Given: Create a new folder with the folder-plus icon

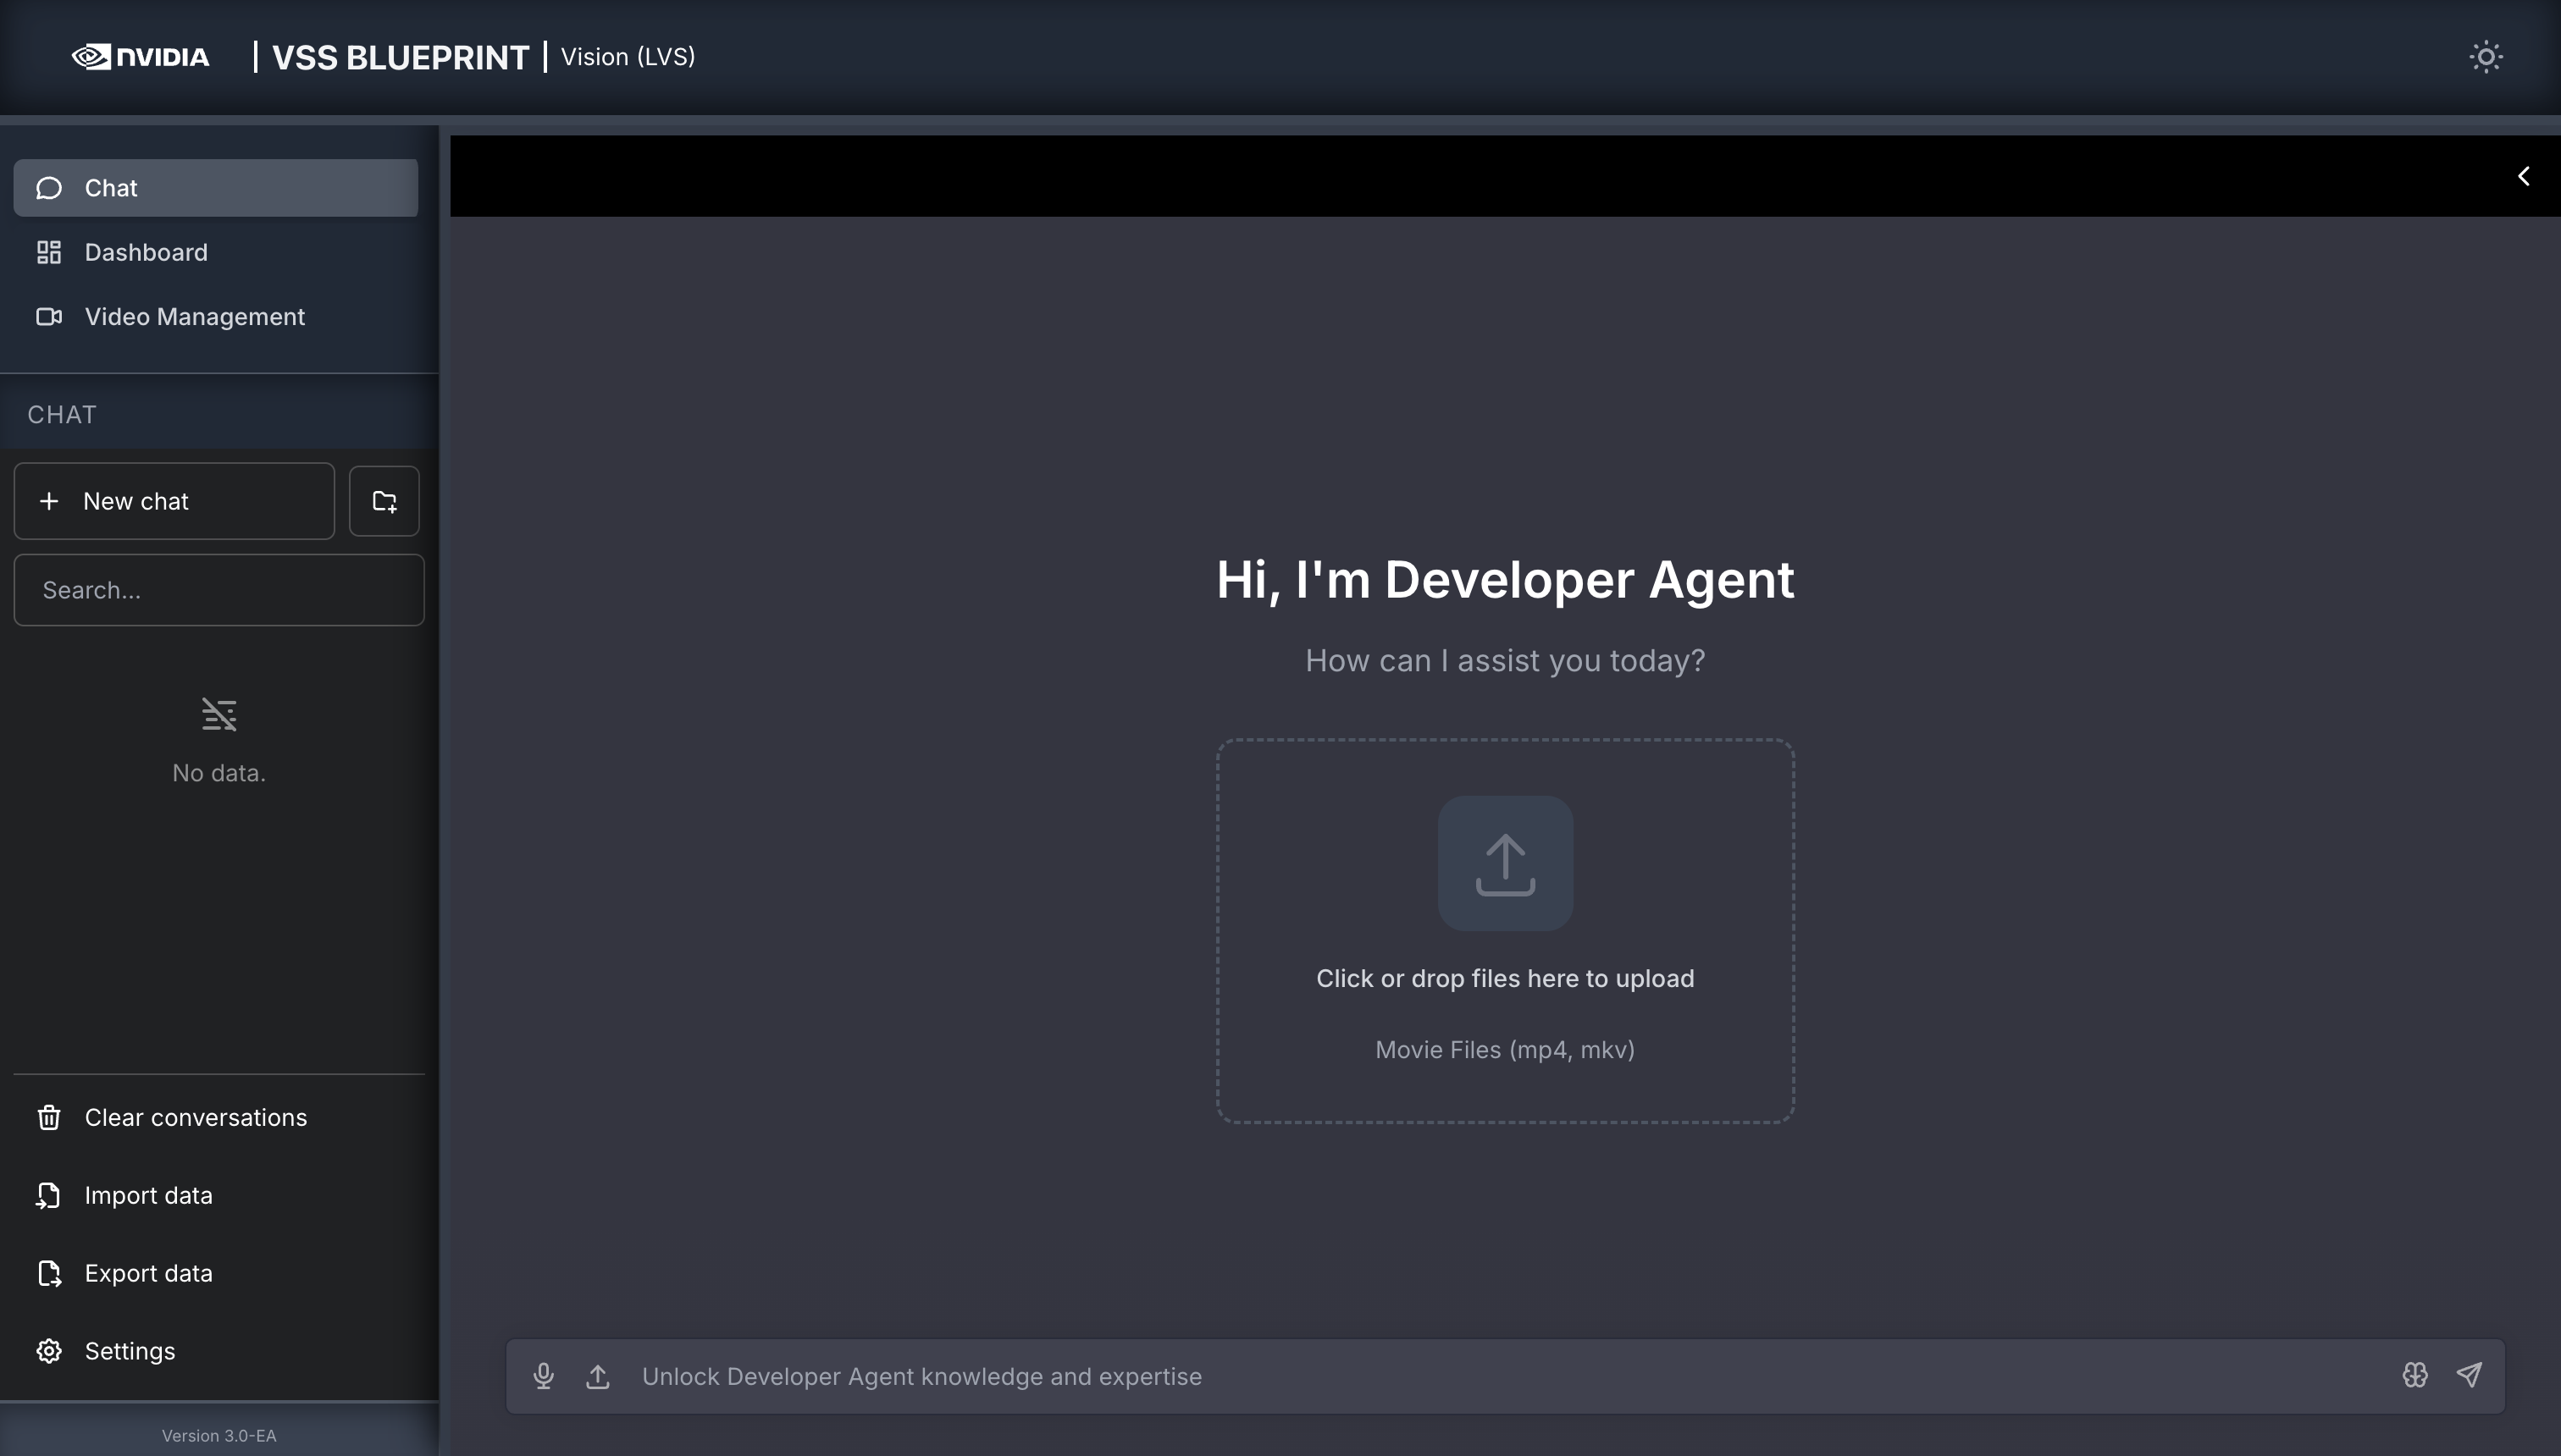Looking at the screenshot, I should [384, 501].
